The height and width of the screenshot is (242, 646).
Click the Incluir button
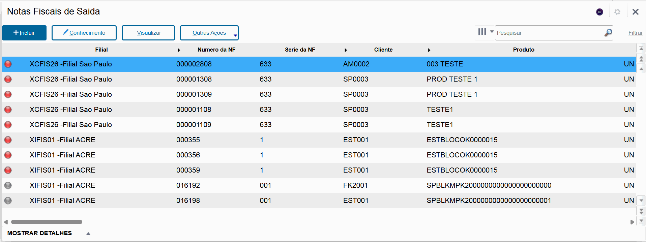[x=24, y=33]
